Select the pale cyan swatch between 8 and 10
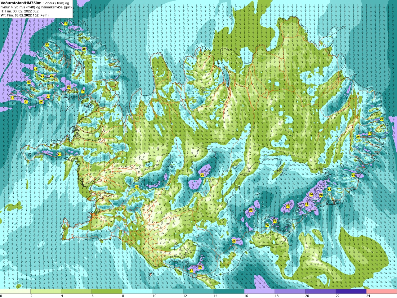The image size is (397, 298). point(137,291)
